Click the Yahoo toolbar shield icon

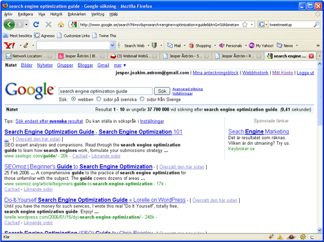(x=154, y=45)
